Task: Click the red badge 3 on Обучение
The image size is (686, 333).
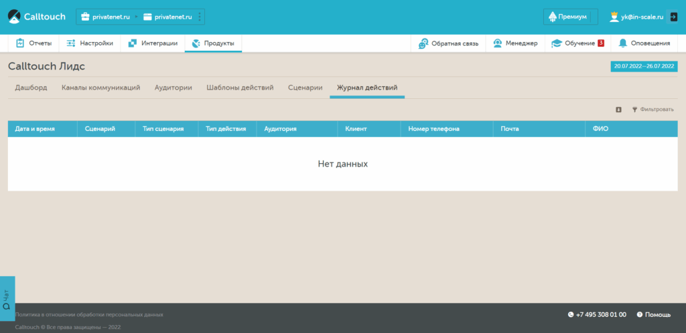Action: coord(601,43)
